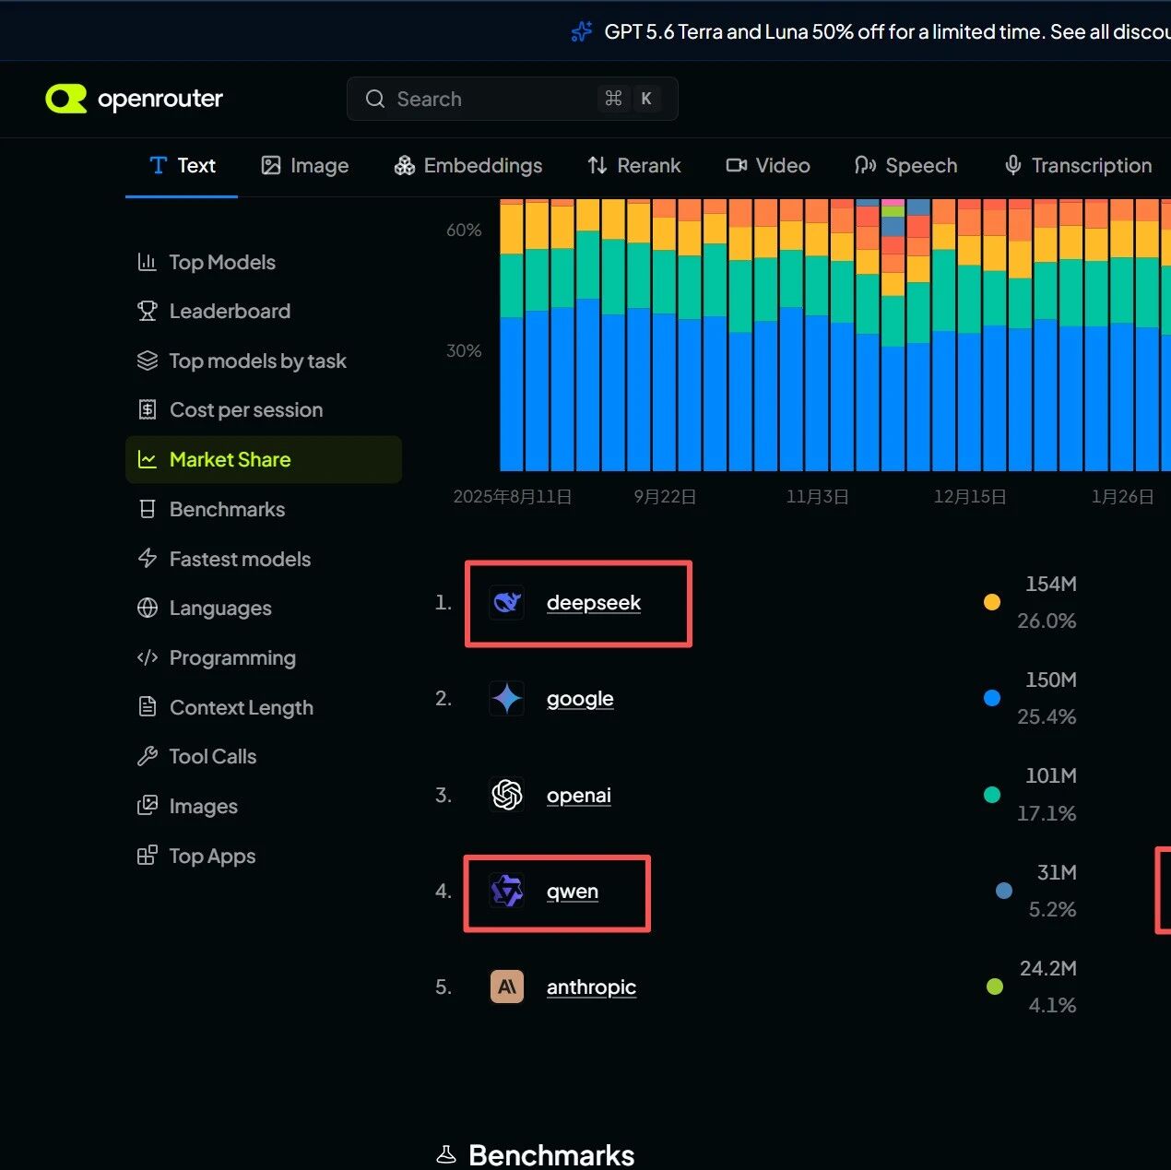Switch to the Image tab
Screen dimensions: 1171x1170
(305, 166)
